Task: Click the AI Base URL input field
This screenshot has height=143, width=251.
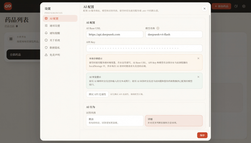Action: coord(115,34)
